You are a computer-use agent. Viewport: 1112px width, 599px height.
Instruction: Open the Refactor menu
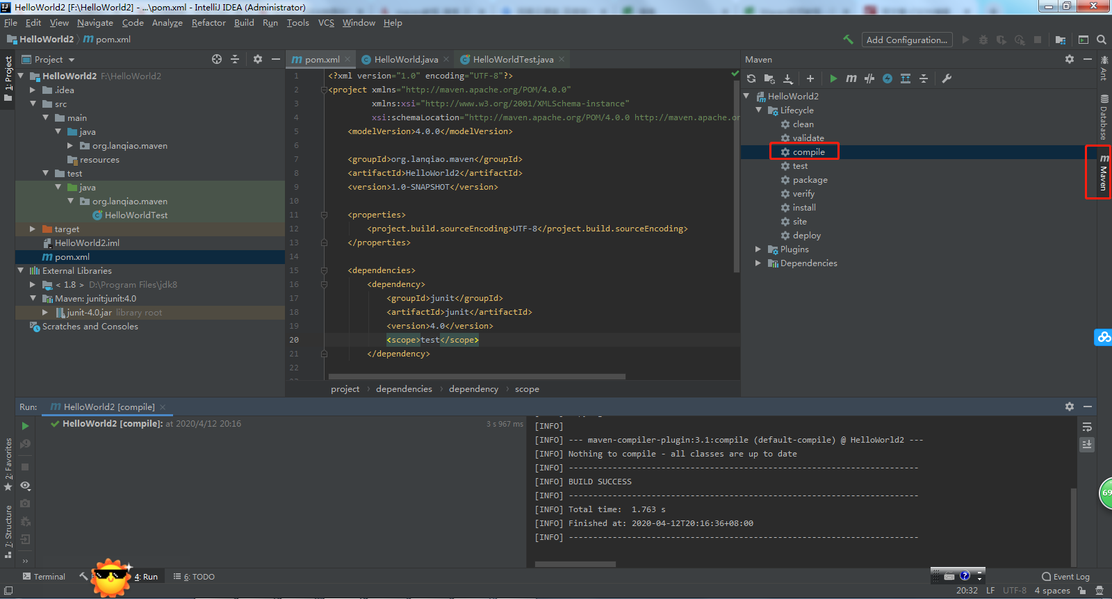pyautogui.click(x=208, y=23)
